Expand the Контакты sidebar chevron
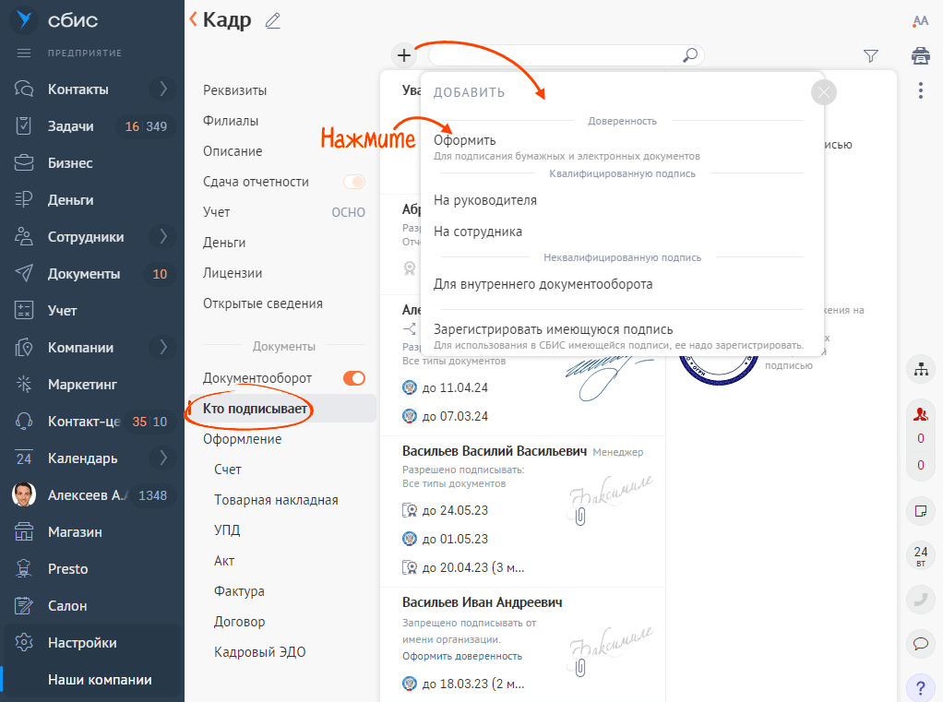The image size is (943, 702). click(163, 89)
